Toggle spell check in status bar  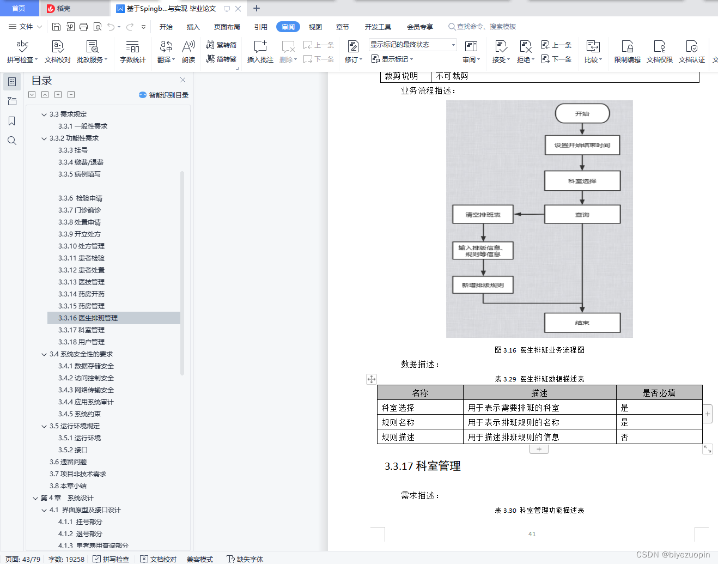tap(111, 559)
